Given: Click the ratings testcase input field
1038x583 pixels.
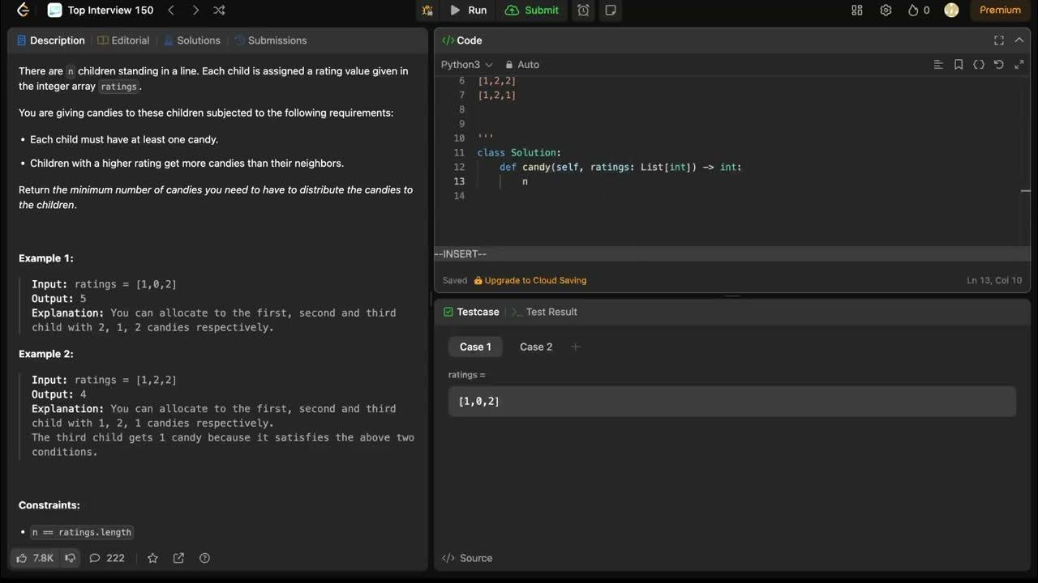Looking at the screenshot, I should [731, 402].
